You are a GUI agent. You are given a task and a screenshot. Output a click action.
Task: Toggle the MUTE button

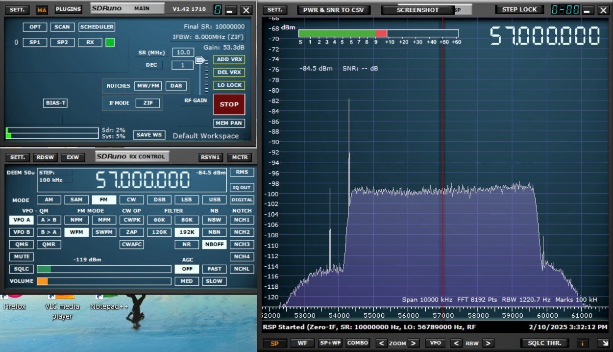[22, 257]
